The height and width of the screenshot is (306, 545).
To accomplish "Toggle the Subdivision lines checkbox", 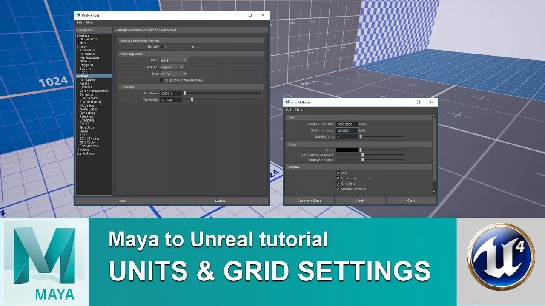I will coord(338,189).
